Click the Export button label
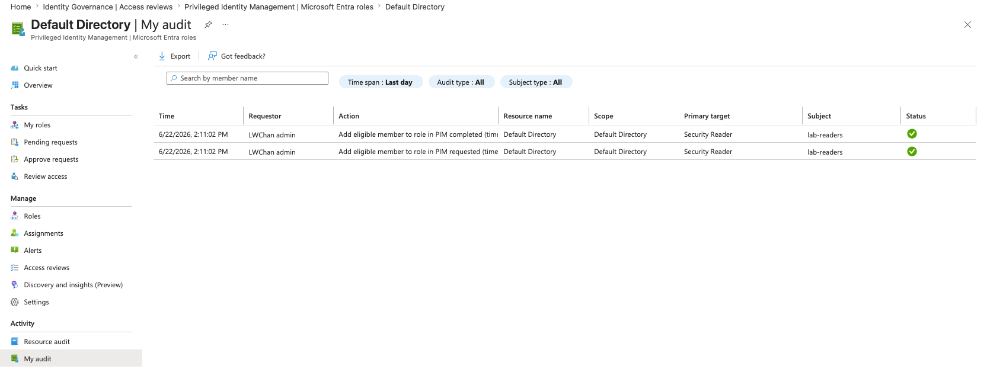The height and width of the screenshot is (369, 987). coord(181,56)
